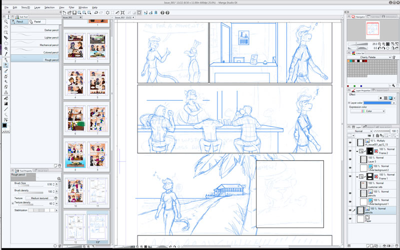This screenshot has width=400, height=250.
Task: Click the wrench icon under color set
Action: (x=393, y=86)
